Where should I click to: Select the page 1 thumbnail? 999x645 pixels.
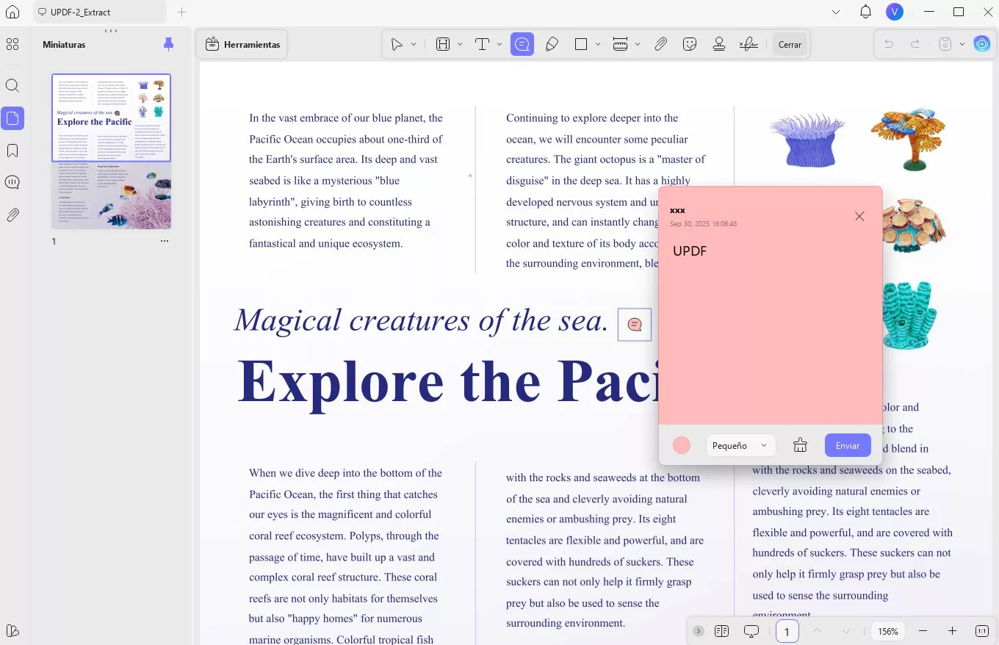[111, 151]
